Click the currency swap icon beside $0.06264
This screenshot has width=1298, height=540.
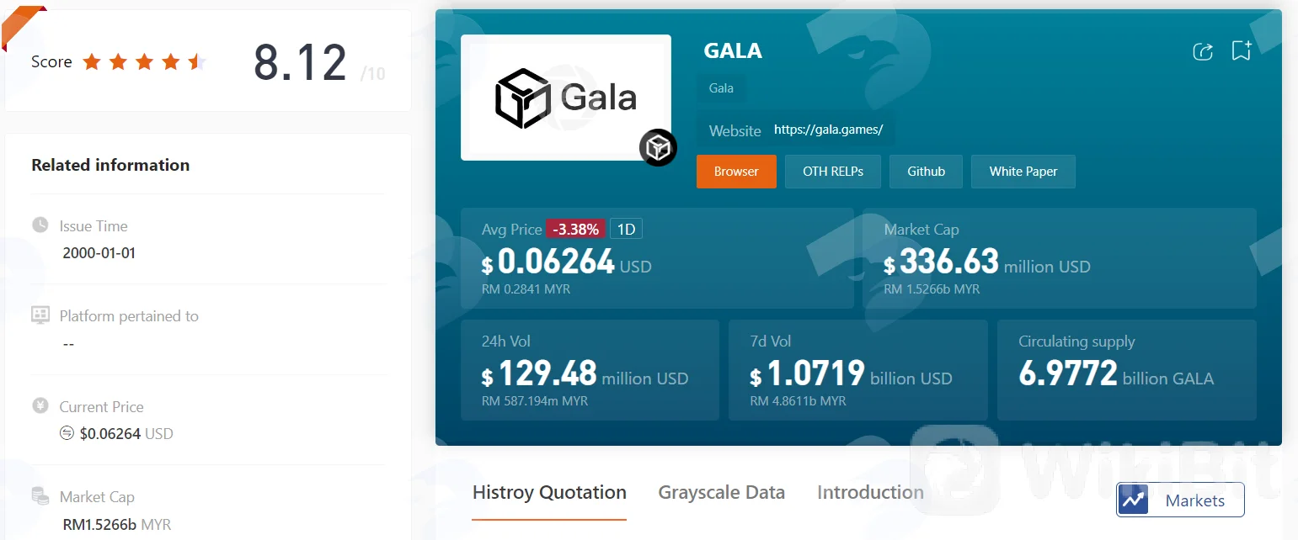67,434
